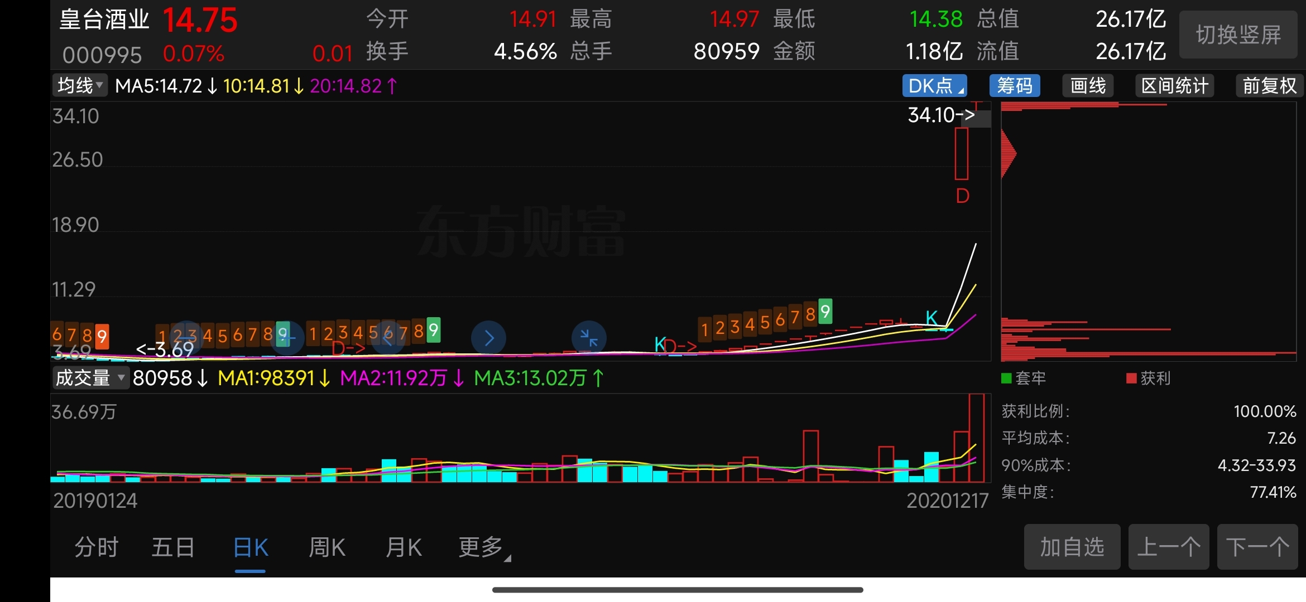Tap the 换手 value 4.56%
The height and width of the screenshot is (602, 1306).
click(525, 51)
